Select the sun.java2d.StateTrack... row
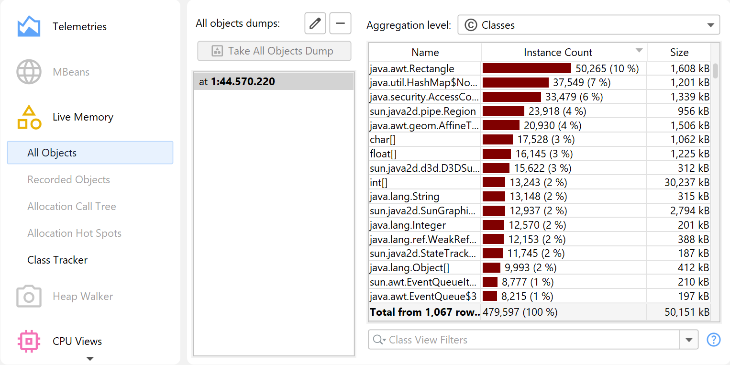This screenshot has width=730, height=365. [x=540, y=254]
